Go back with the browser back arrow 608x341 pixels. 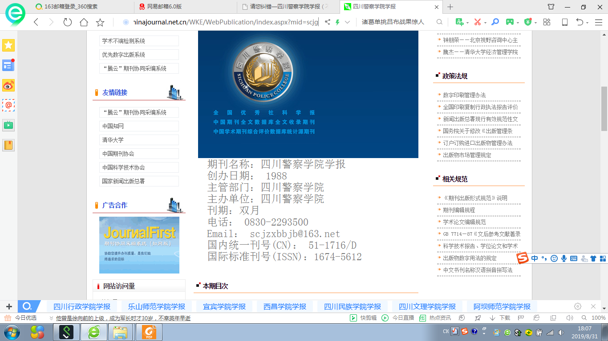click(x=36, y=22)
